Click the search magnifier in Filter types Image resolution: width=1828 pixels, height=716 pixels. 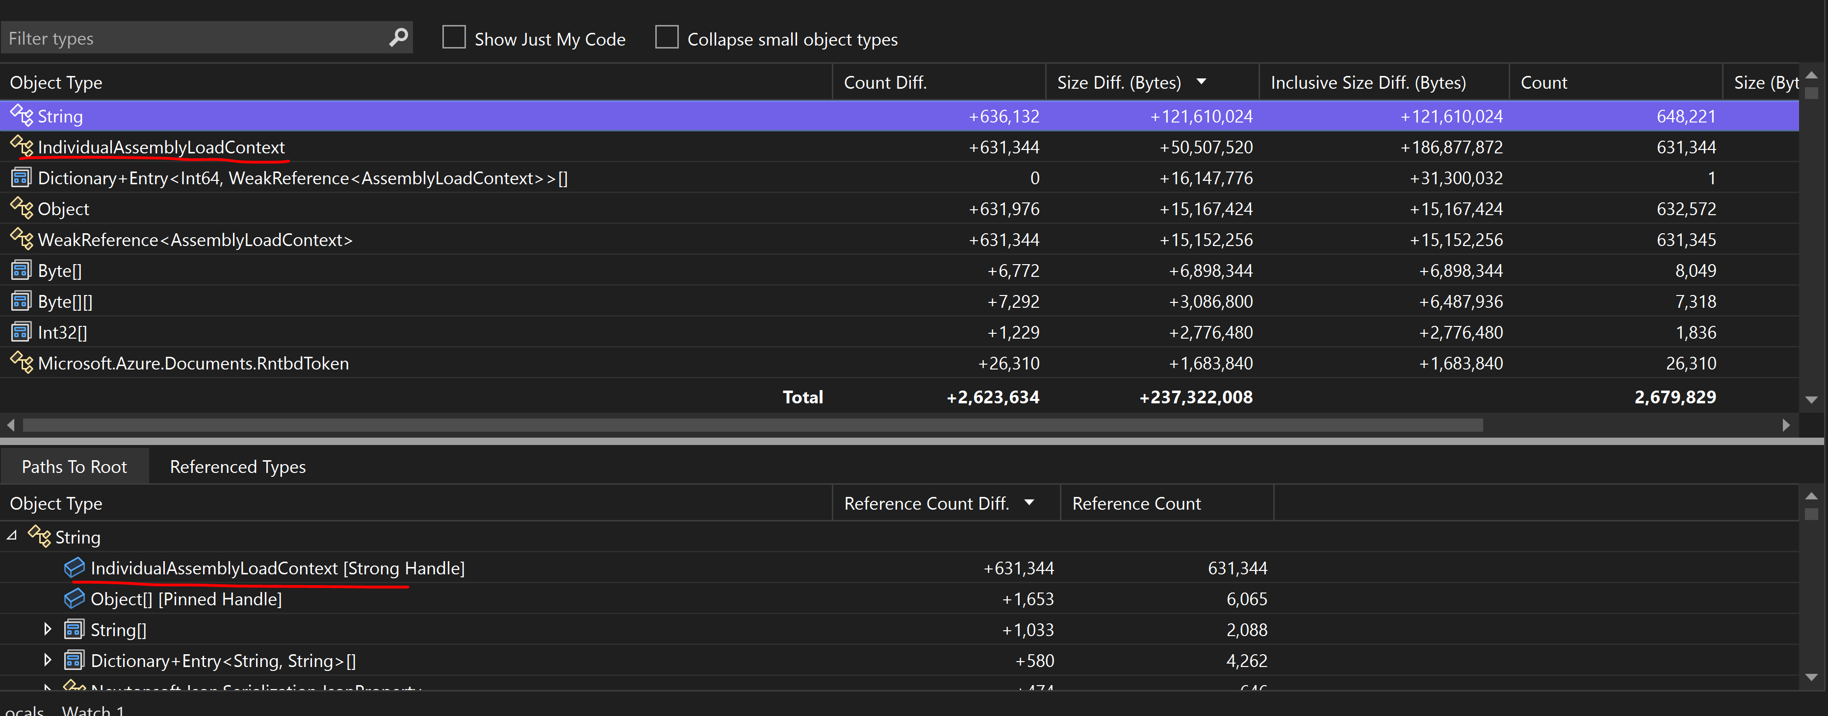[x=399, y=38]
